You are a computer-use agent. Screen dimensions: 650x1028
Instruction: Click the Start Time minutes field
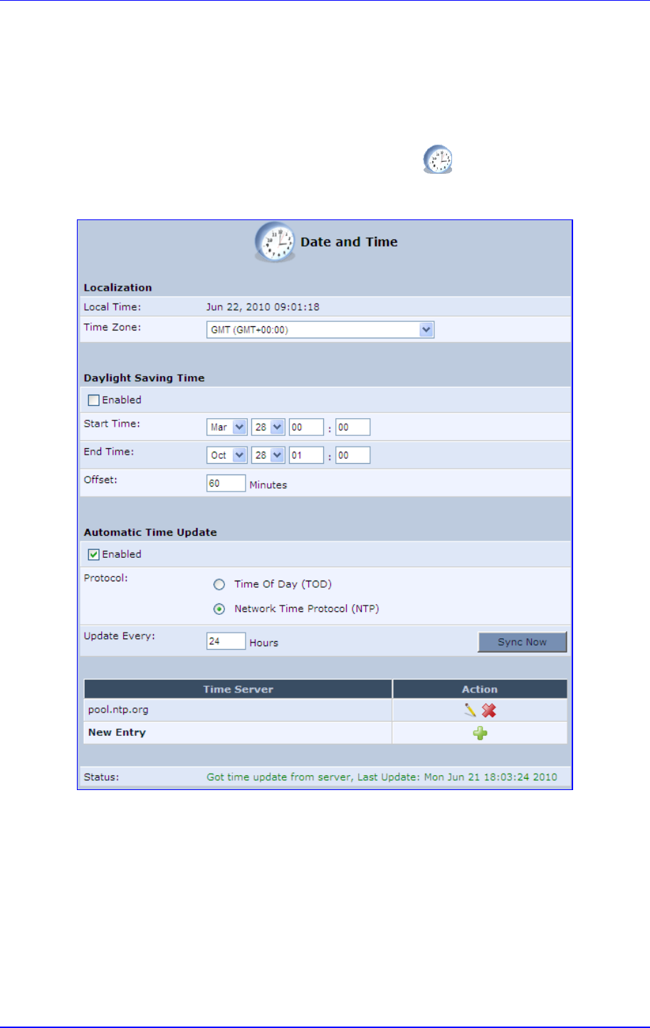pyautogui.click(x=353, y=427)
